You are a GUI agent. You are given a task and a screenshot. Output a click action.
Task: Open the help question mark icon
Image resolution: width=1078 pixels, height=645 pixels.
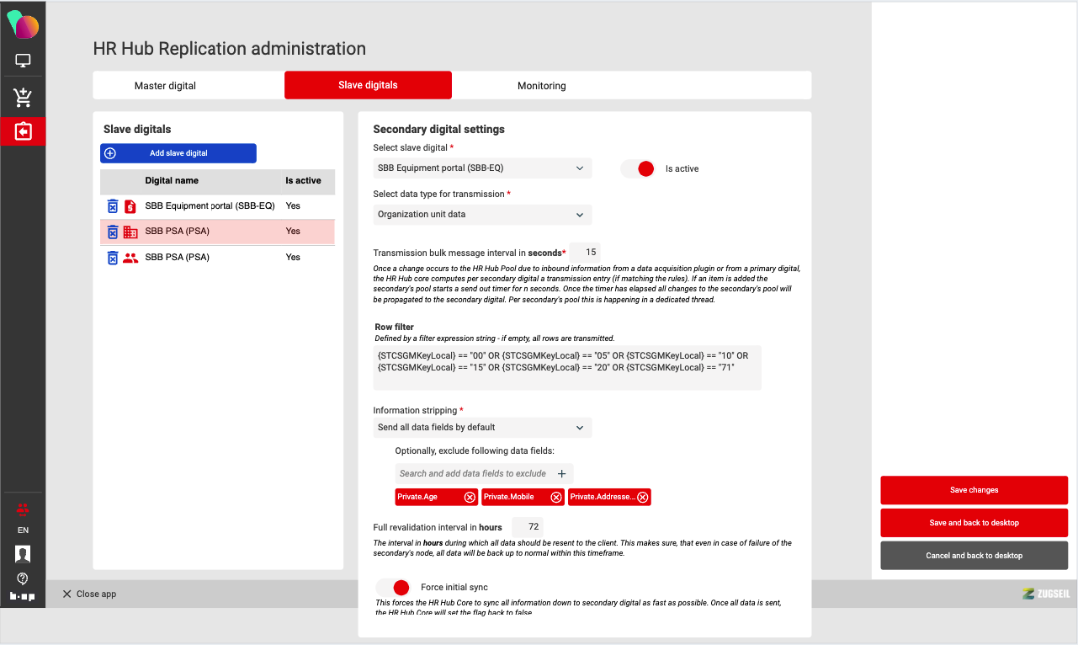click(23, 578)
